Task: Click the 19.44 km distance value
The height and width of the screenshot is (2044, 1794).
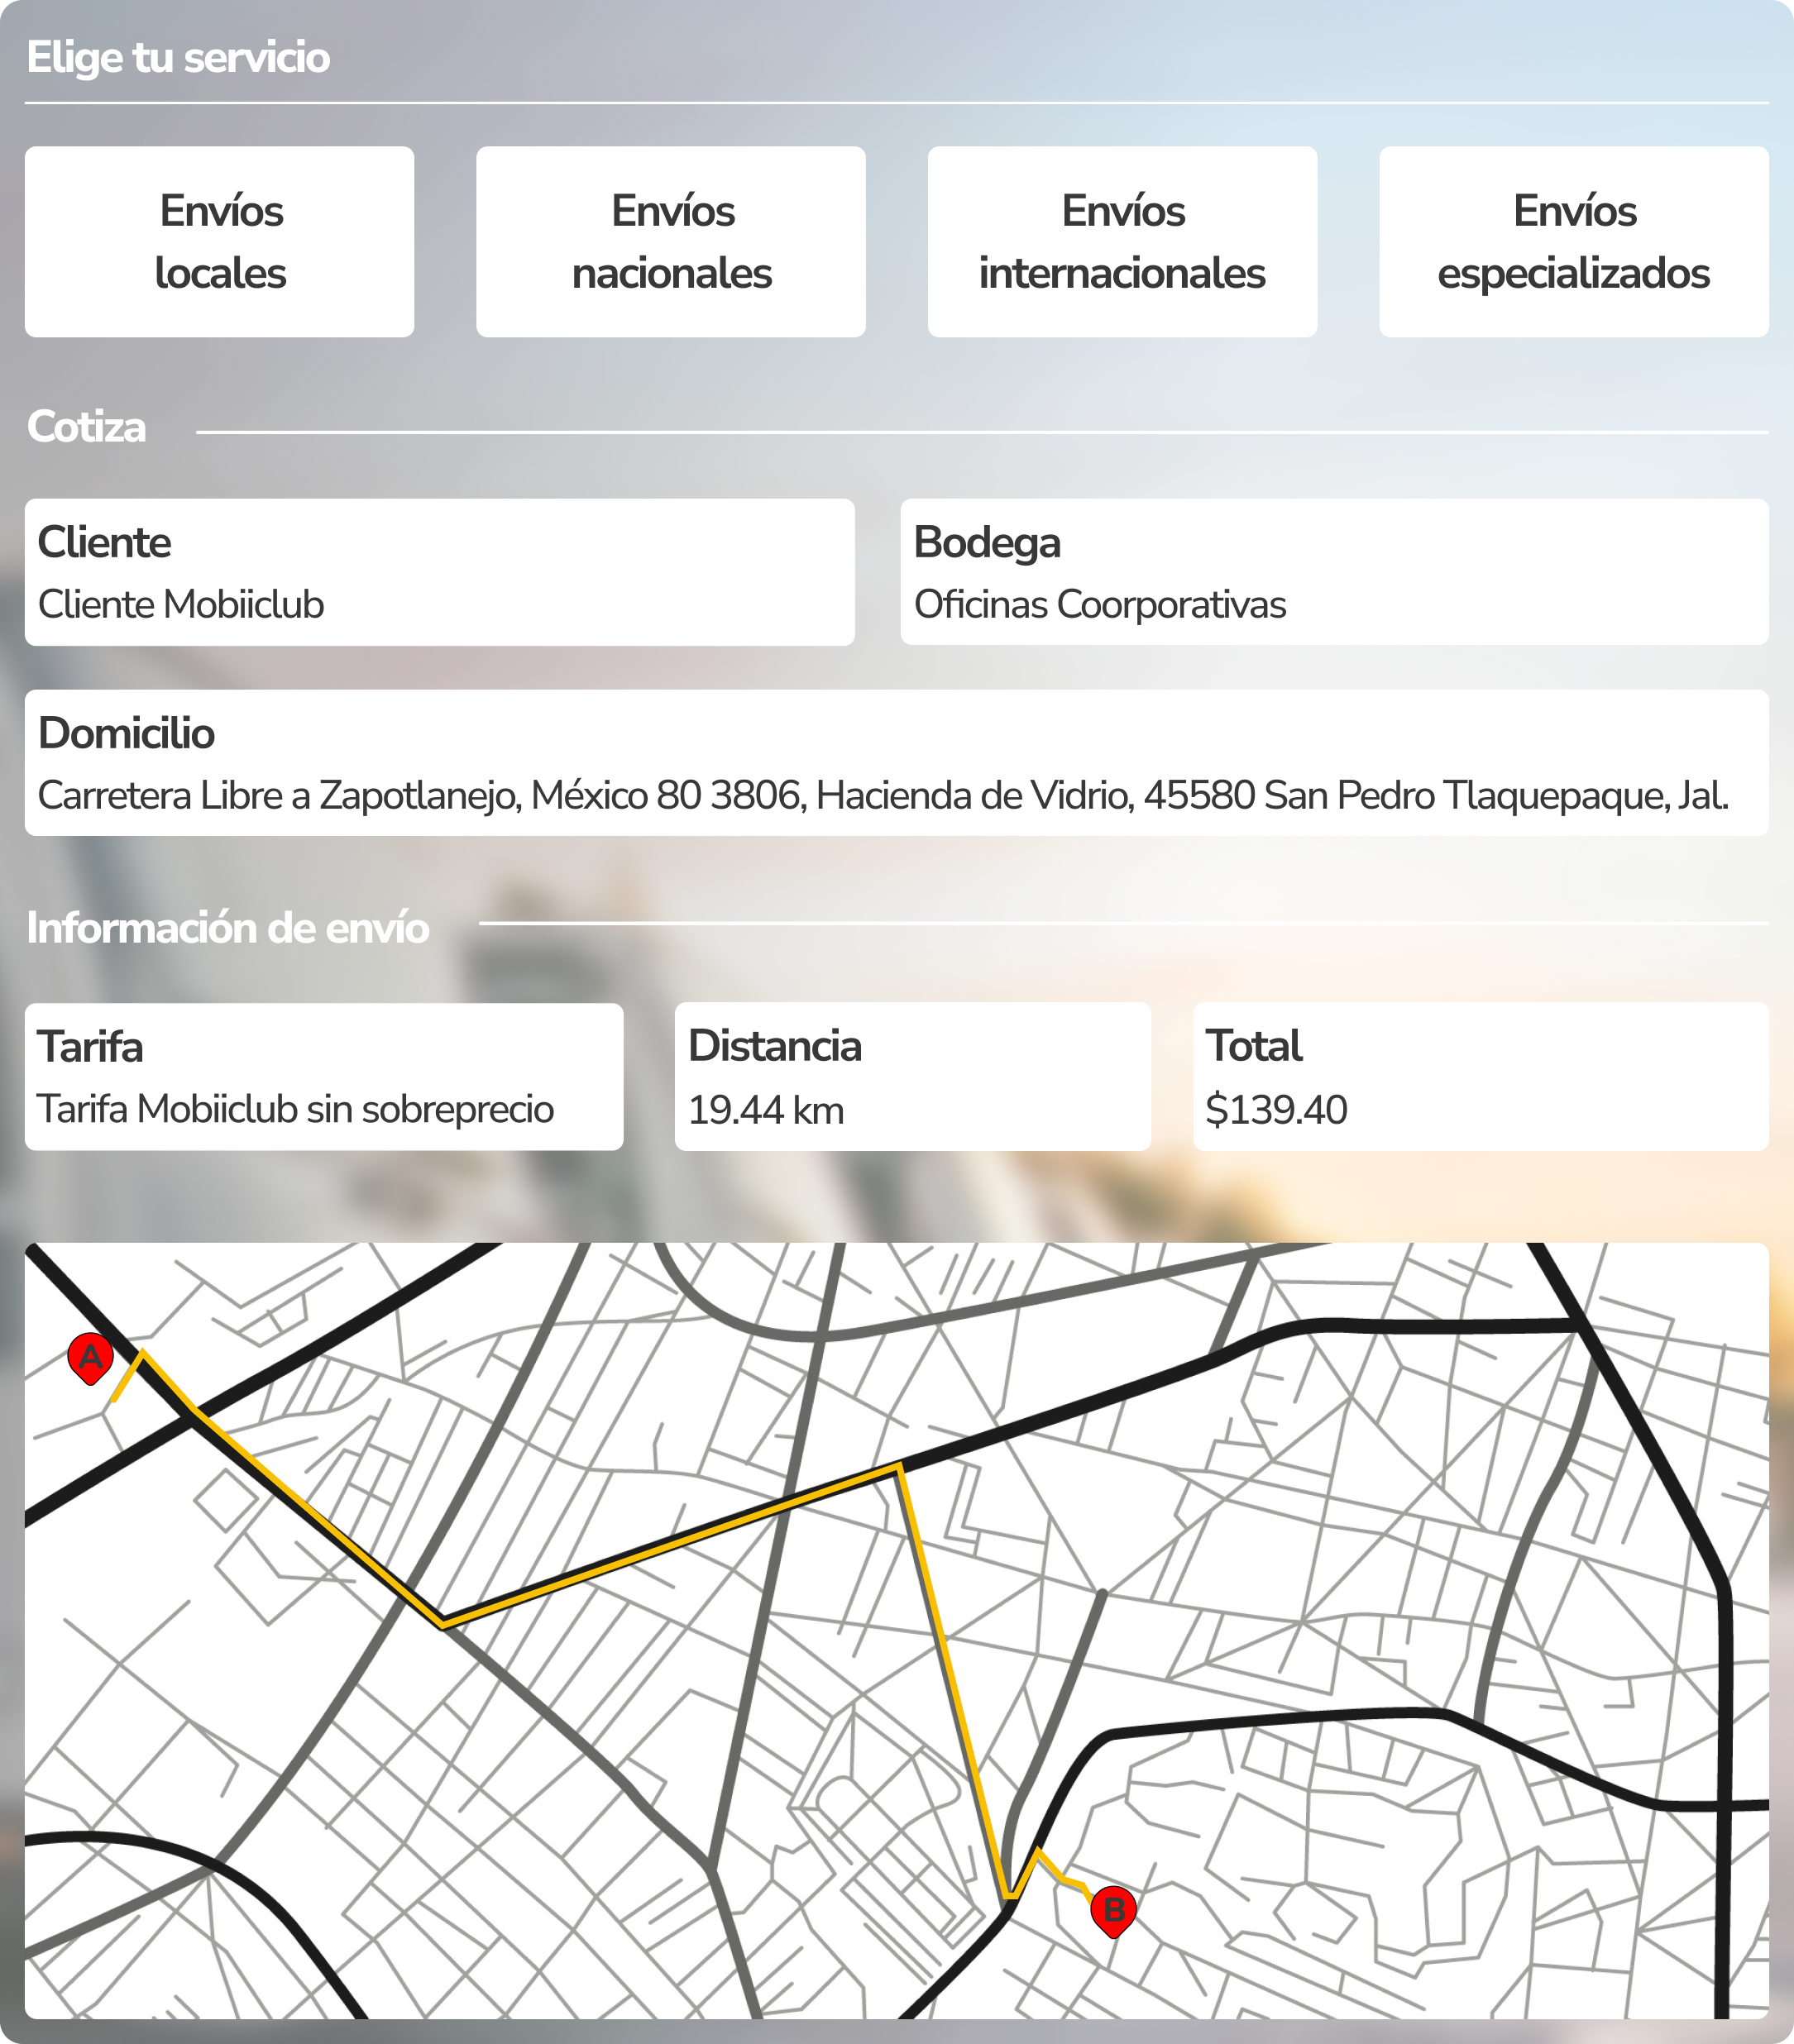Action: (765, 1110)
